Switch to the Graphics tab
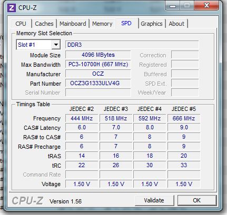The height and width of the screenshot is (215, 227). click(152, 24)
